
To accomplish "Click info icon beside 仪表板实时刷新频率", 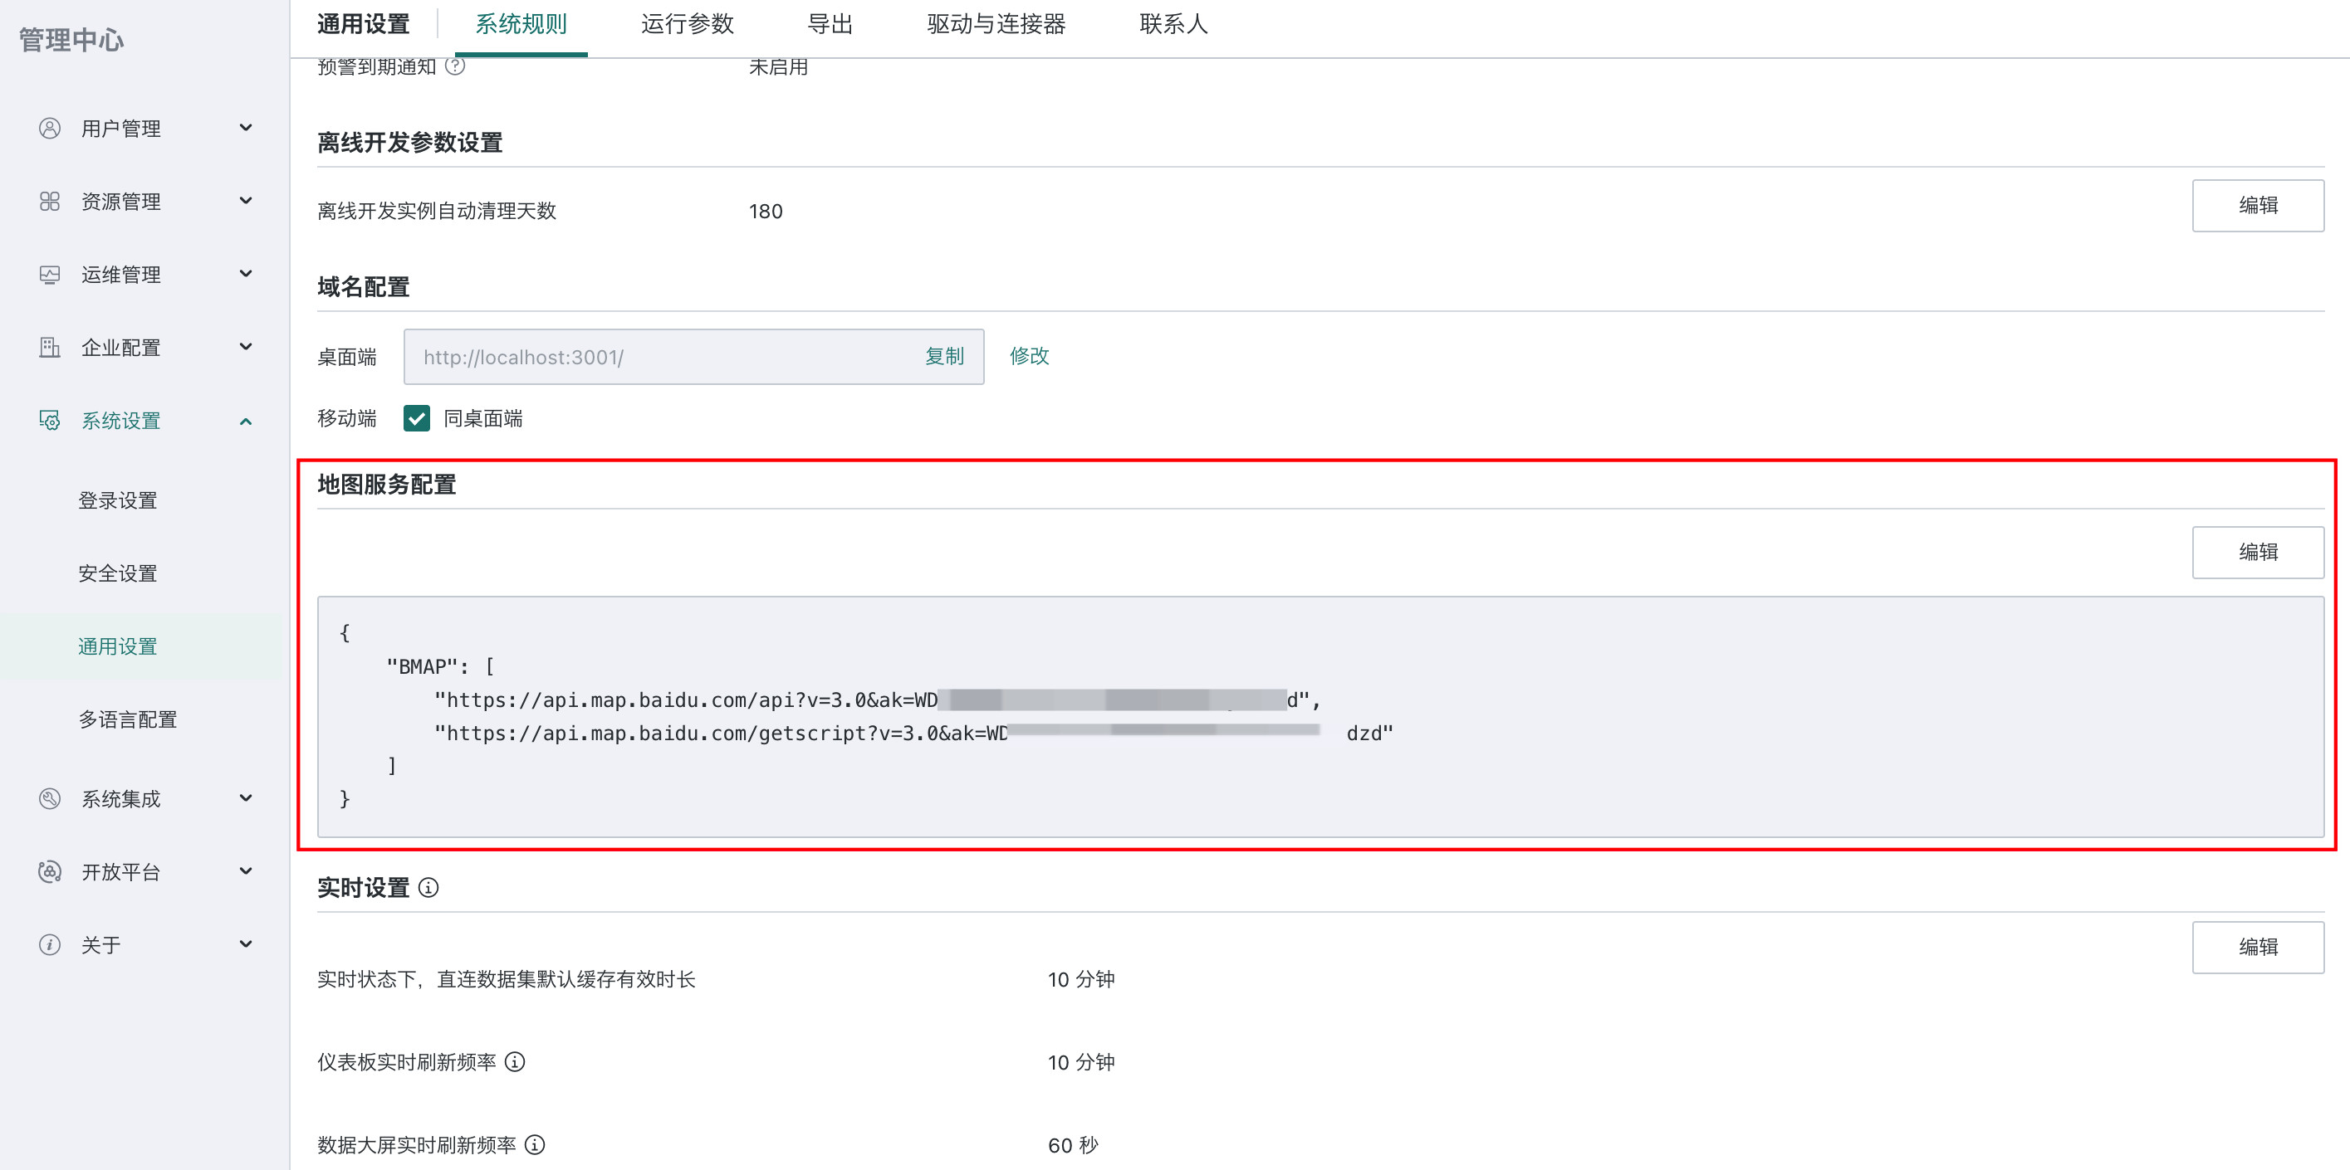I will pyautogui.click(x=515, y=1061).
